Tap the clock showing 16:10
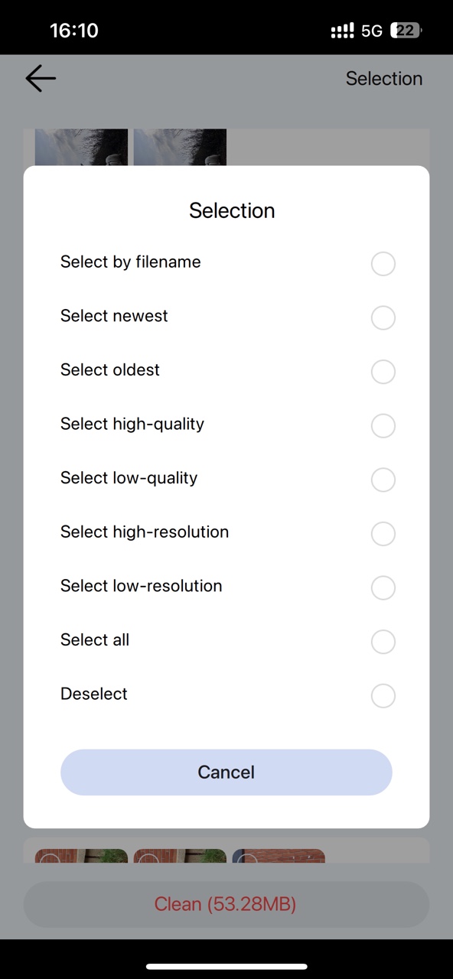Viewport: 453px width, 979px height. point(73,30)
